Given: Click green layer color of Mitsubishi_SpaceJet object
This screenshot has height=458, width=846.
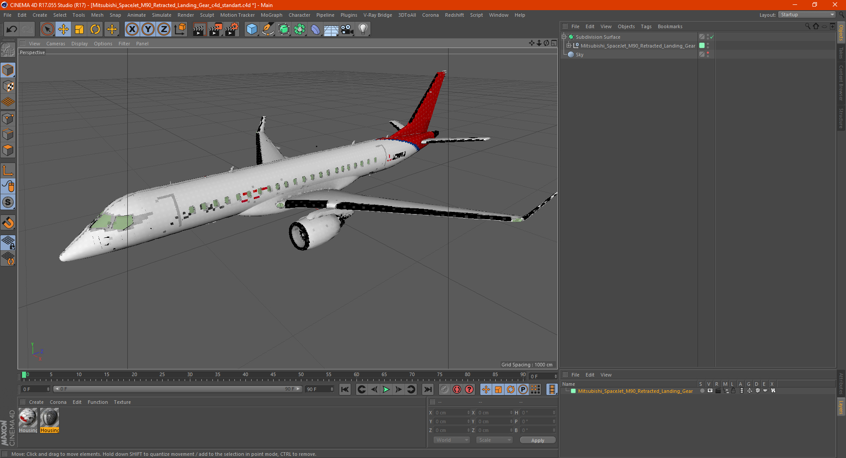Looking at the screenshot, I should pos(702,45).
